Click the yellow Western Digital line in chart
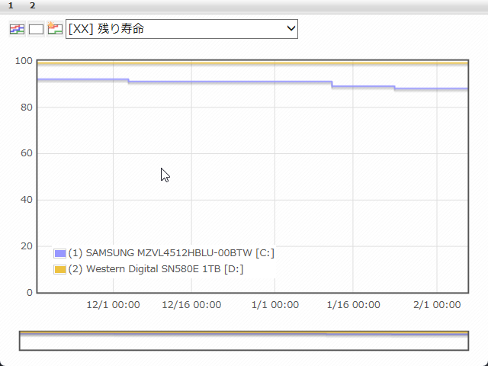Image resolution: width=488 pixels, height=366 pixels. 229,63
